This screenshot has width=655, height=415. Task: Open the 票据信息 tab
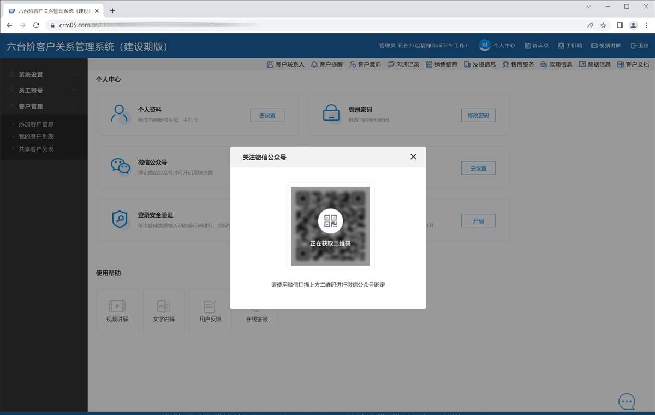[594, 64]
